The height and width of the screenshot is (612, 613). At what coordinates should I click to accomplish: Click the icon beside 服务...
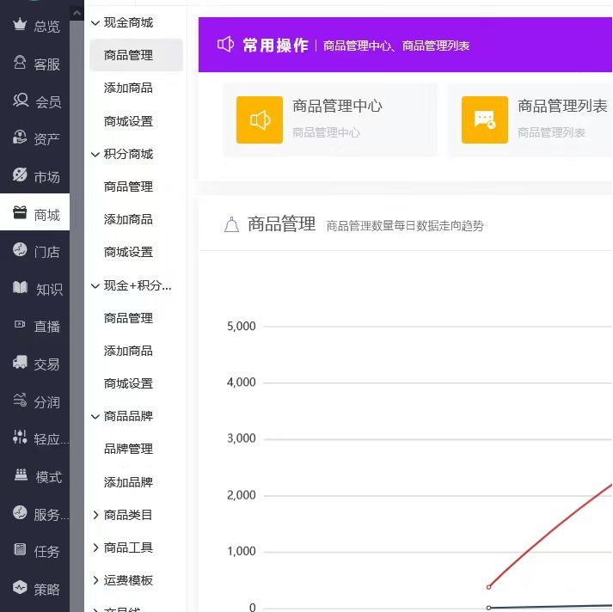[x=20, y=512]
